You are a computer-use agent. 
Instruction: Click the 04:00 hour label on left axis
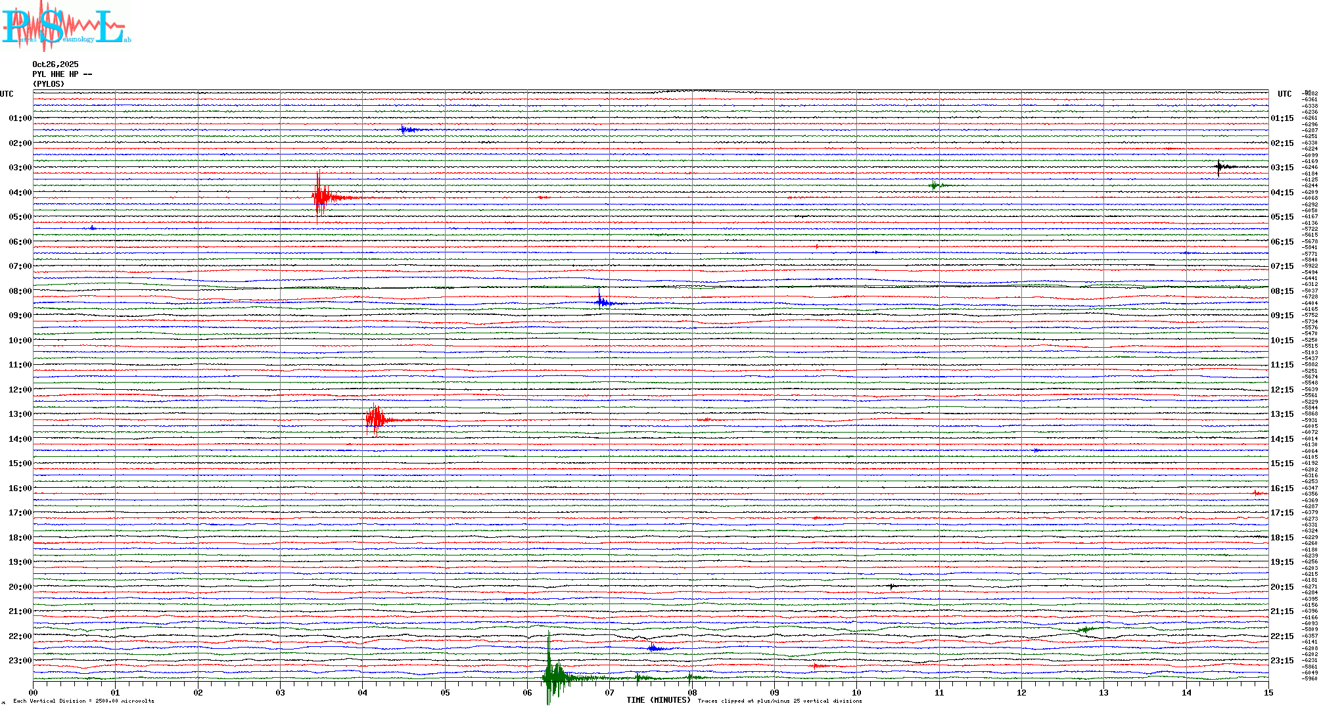(x=20, y=193)
